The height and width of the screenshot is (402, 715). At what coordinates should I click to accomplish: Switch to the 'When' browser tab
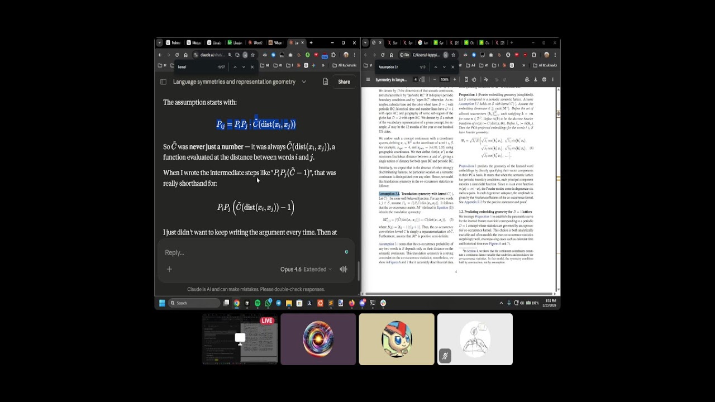click(276, 42)
